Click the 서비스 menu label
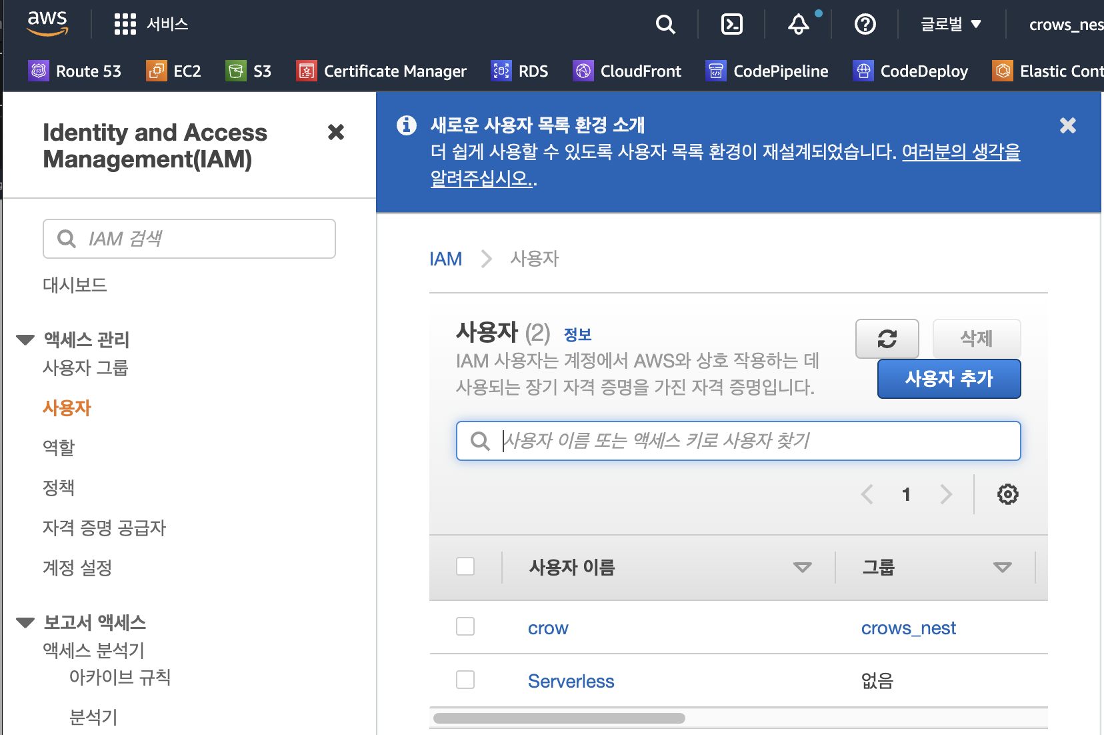 (167, 25)
